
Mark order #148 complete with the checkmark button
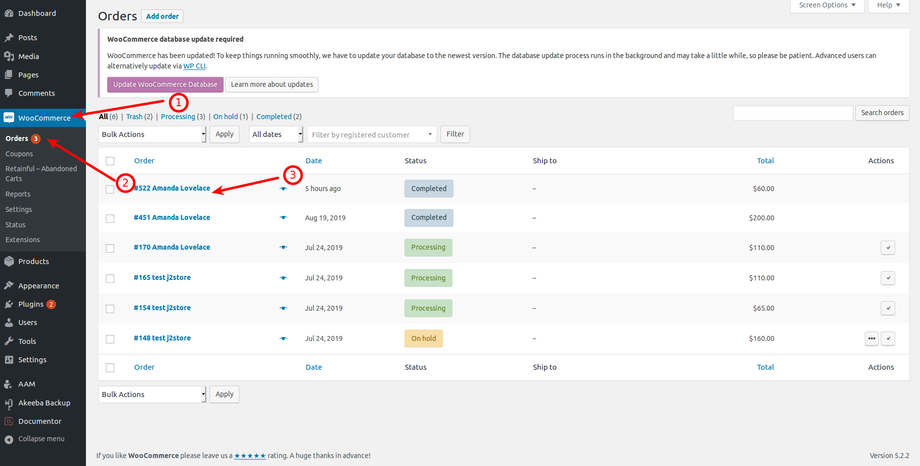[x=888, y=338]
